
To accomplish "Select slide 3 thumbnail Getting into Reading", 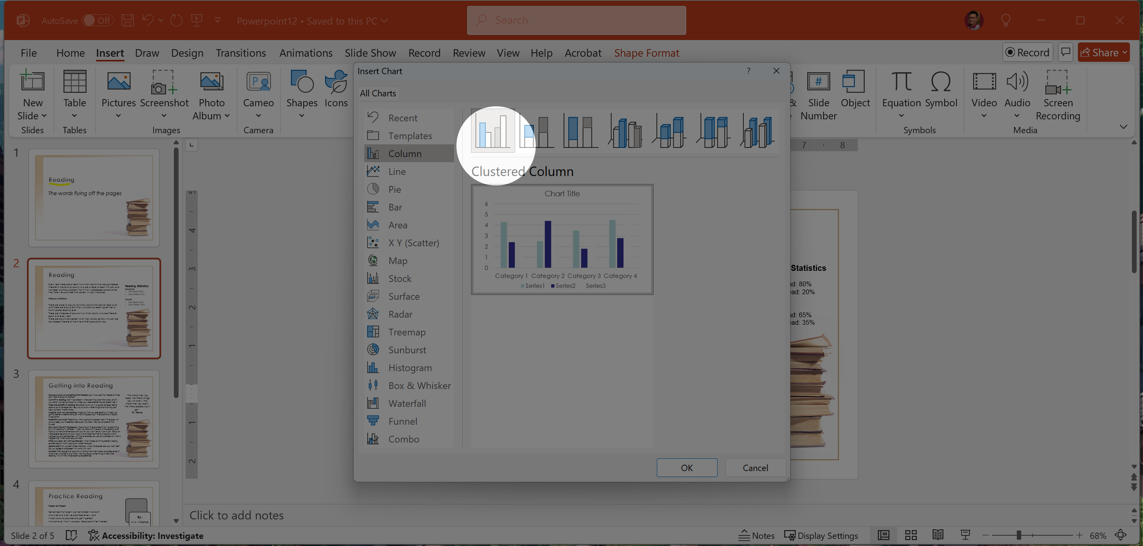I will [x=94, y=418].
